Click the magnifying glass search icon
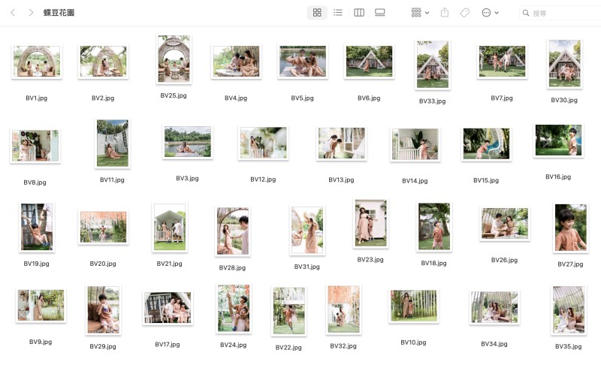The image size is (601, 368). (526, 13)
